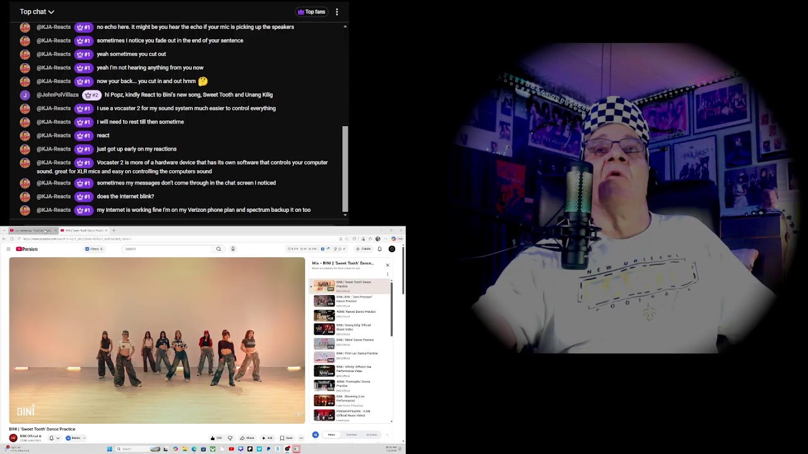Viewport: 808px width, 454px height.
Task: Click the dance practice video player
Action: pyautogui.click(x=157, y=340)
